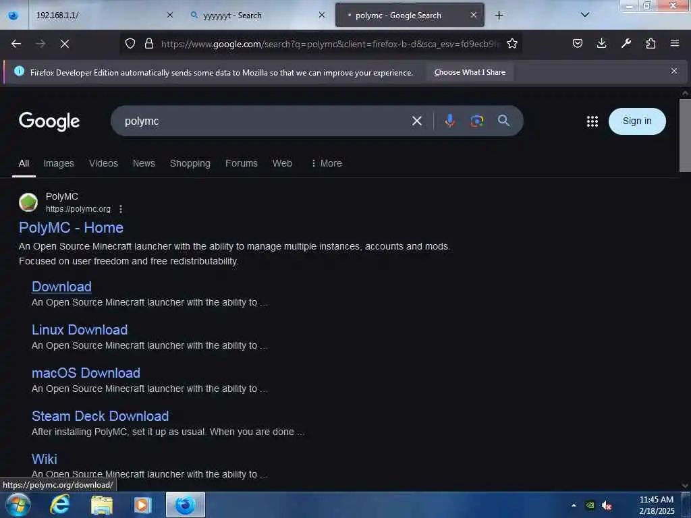Viewport: 691px width, 518px height.
Task: Bookmark this page with the star
Action: point(512,43)
